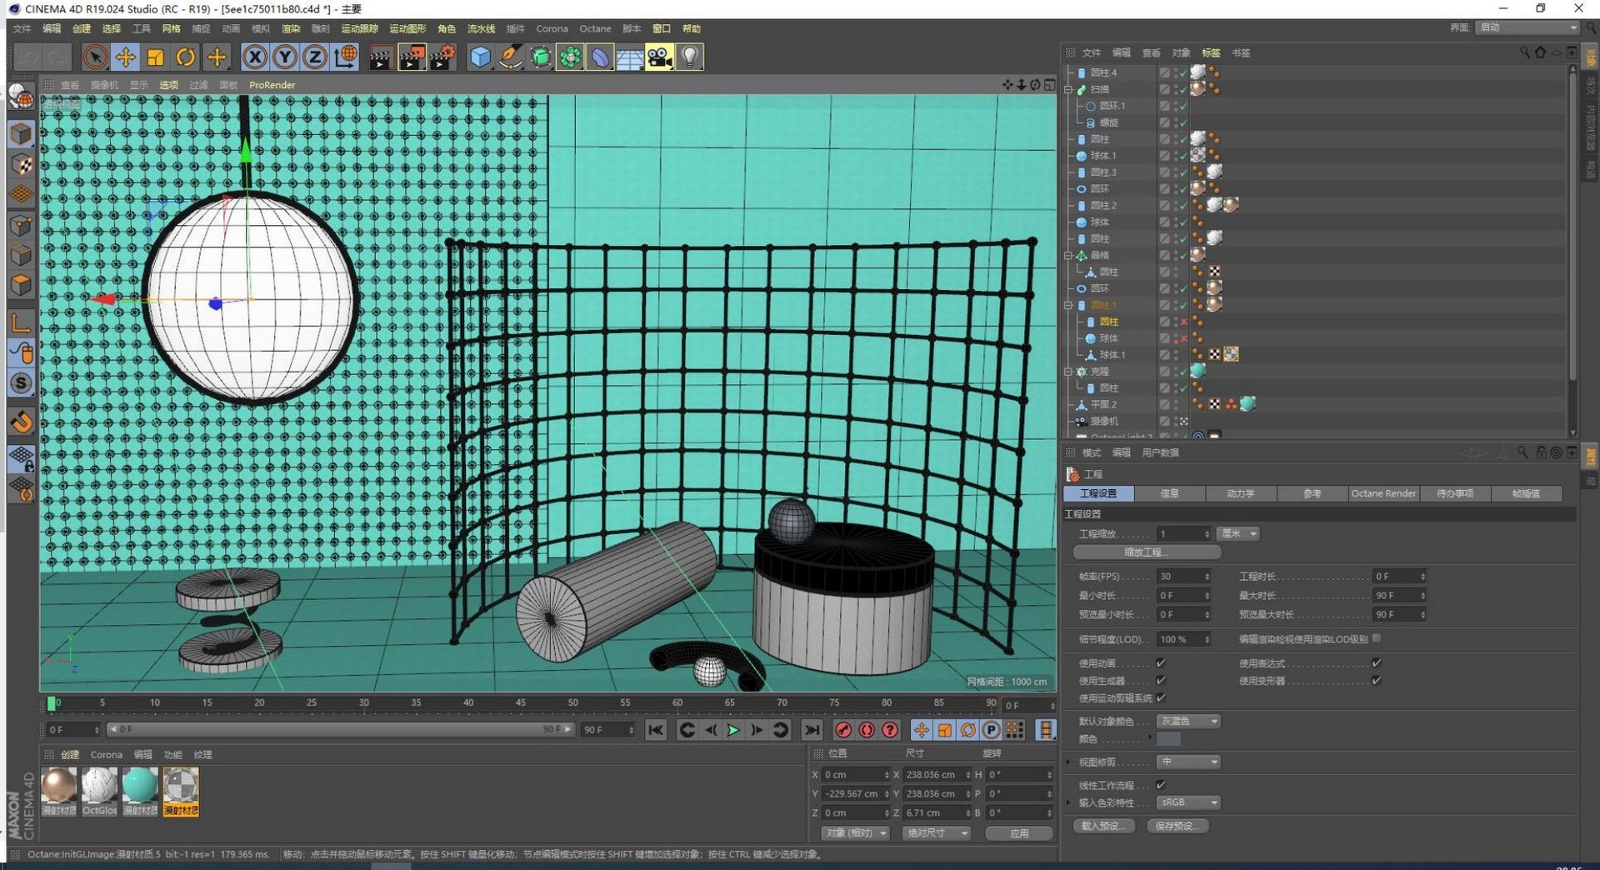This screenshot has height=870, width=1600.
Task: Open Edit Render Settings icon
Action: (x=442, y=57)
